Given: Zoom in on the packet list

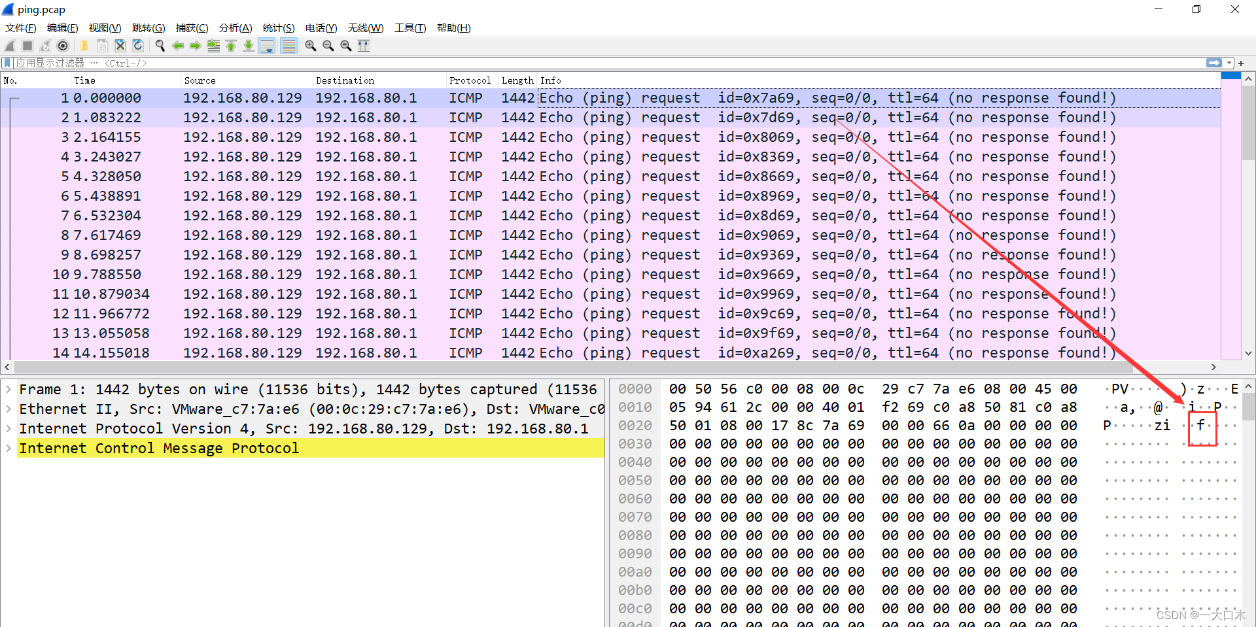Looking at the screenshot, I should pos(310,45).
